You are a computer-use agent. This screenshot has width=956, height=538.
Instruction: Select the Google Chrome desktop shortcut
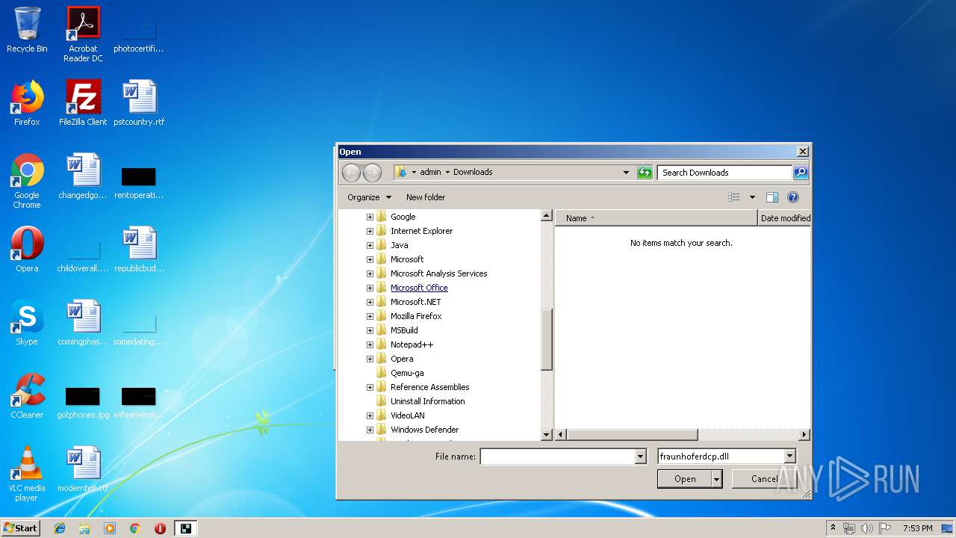[x=27, y=181]
